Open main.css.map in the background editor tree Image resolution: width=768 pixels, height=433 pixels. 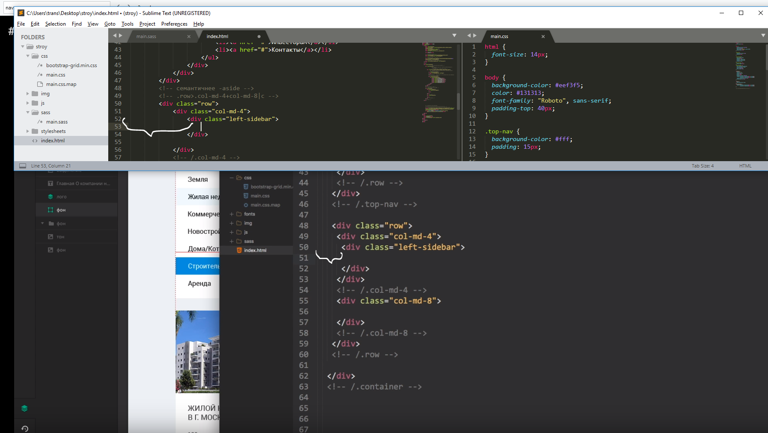[x=265, y=205]
